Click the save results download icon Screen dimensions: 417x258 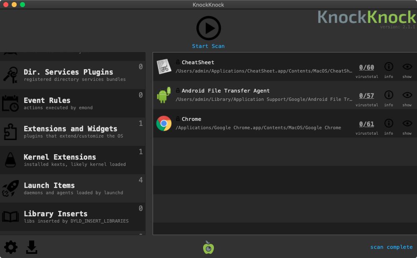[x=32, y=247]
